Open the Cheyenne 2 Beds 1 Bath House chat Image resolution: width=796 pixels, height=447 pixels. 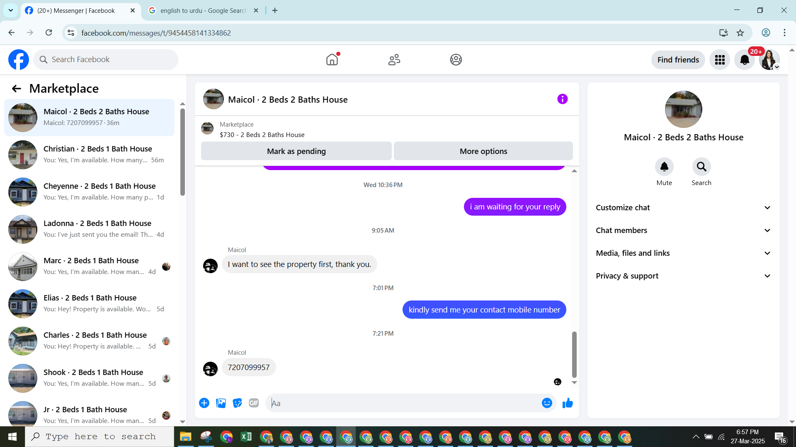point(89,192)
